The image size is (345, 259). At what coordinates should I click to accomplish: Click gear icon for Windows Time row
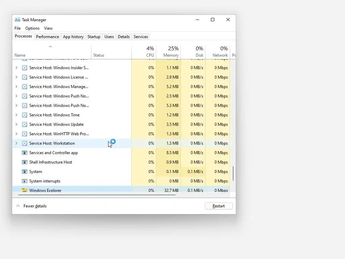(24, 115)
